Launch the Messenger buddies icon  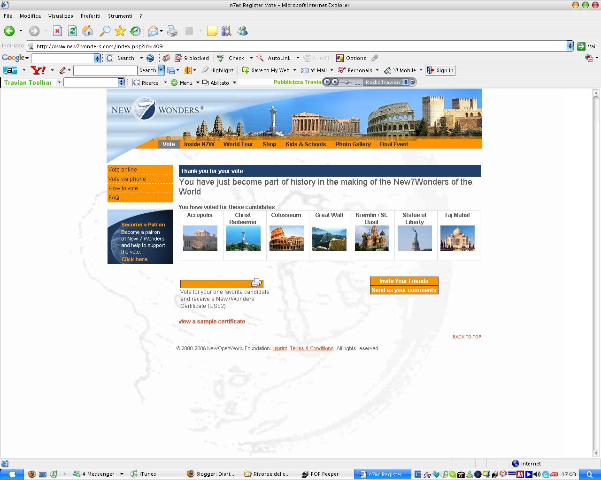point(242,31)
